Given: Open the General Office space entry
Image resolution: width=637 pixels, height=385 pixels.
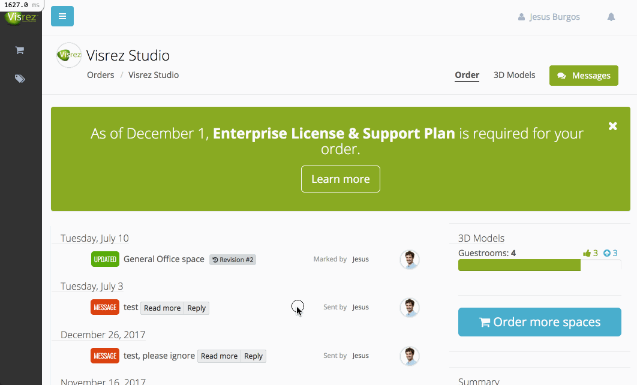Looking at the screenshot, I should 164,259.
